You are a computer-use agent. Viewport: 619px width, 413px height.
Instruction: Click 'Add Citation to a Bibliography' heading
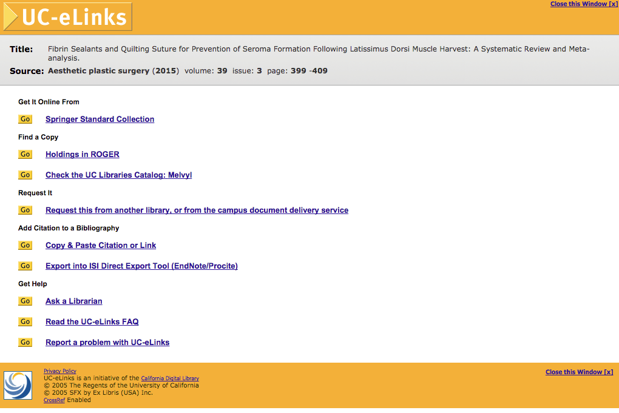point(69,228)
